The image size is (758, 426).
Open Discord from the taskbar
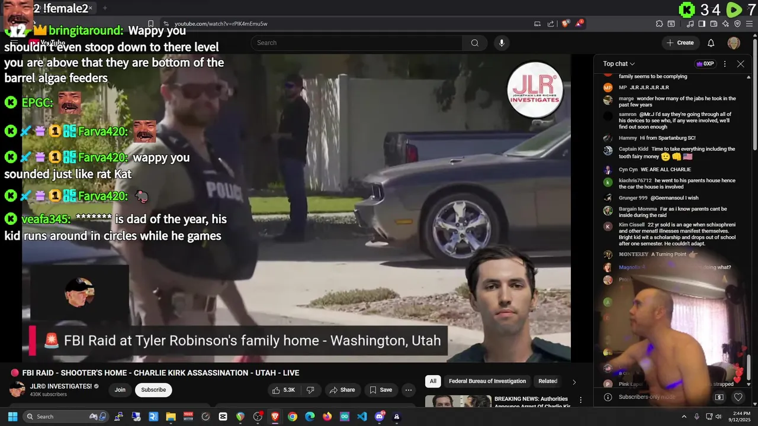click(x=380, y=417)
